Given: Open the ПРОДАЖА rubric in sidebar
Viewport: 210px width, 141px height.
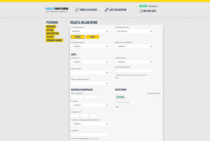Looking at the screenshot, I should click(51, 27).
